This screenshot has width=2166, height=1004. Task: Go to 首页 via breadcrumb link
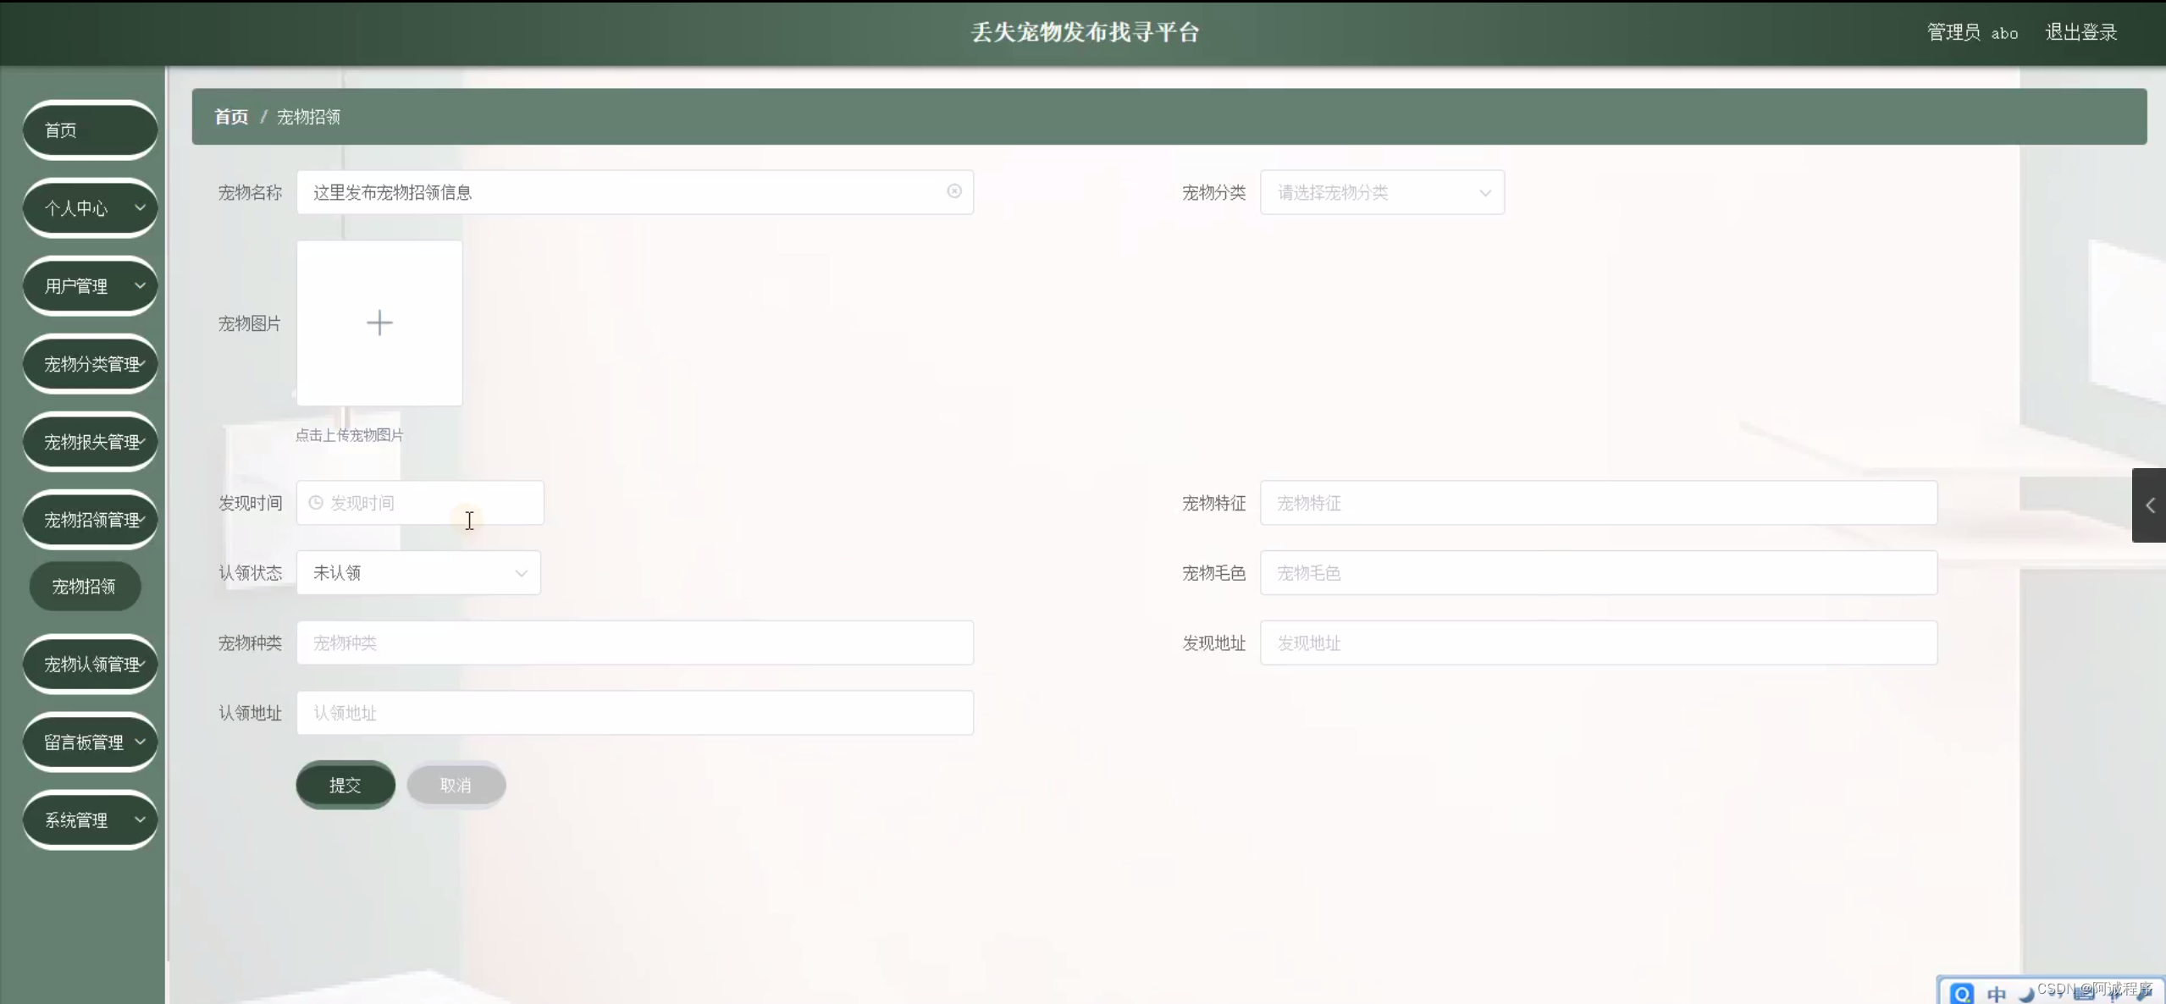(x=231, y=117)
